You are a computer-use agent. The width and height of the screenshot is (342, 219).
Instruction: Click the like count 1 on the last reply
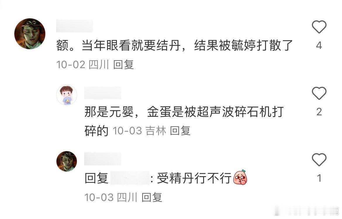tap(319, 178)
